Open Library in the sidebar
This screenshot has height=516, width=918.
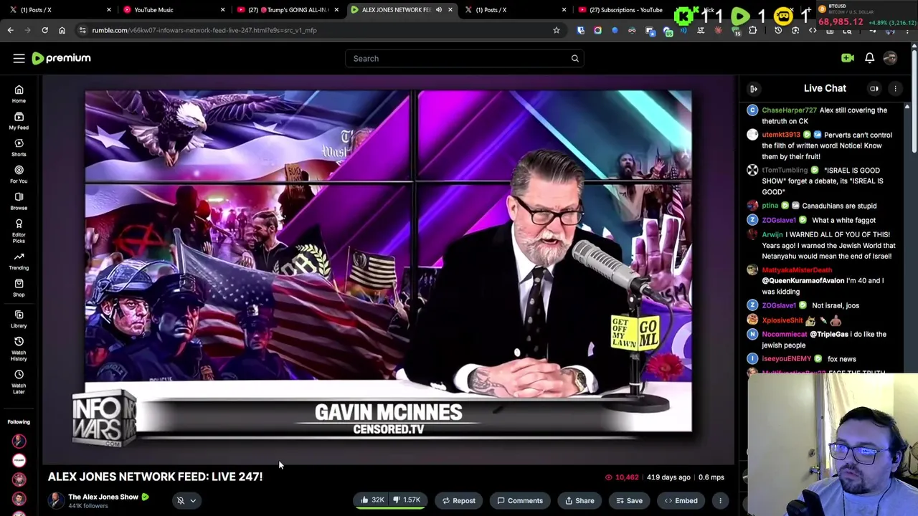(x=19, y=319)
